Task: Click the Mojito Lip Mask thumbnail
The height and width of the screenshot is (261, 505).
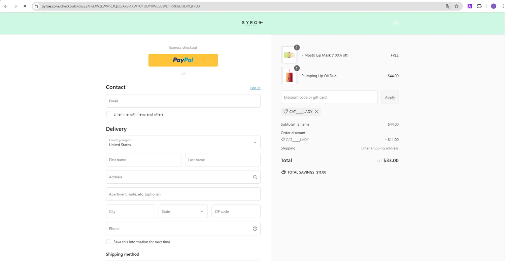Action: pos(290,55)
